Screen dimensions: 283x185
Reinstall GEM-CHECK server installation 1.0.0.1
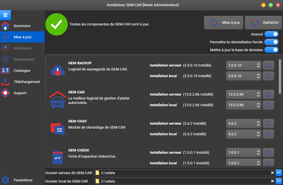[x=268, y=152]
